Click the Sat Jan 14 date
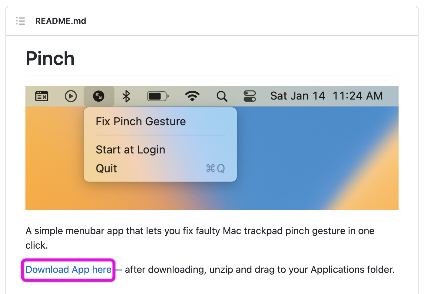Screen dimensions: 424x294 [297, 96]
